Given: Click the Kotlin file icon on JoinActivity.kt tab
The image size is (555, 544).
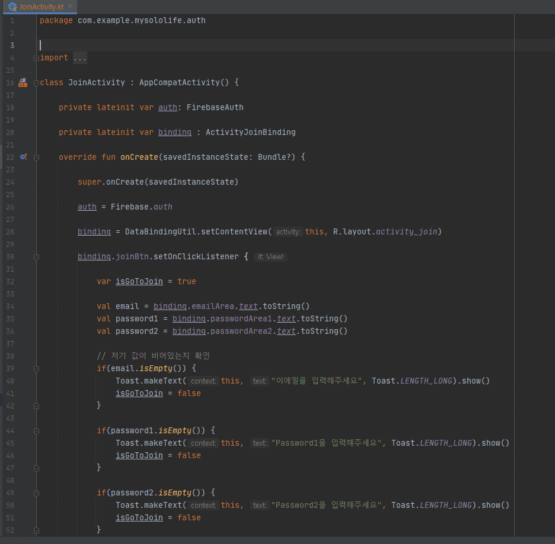Looking at the screenshot, I should tap(12, 7).
